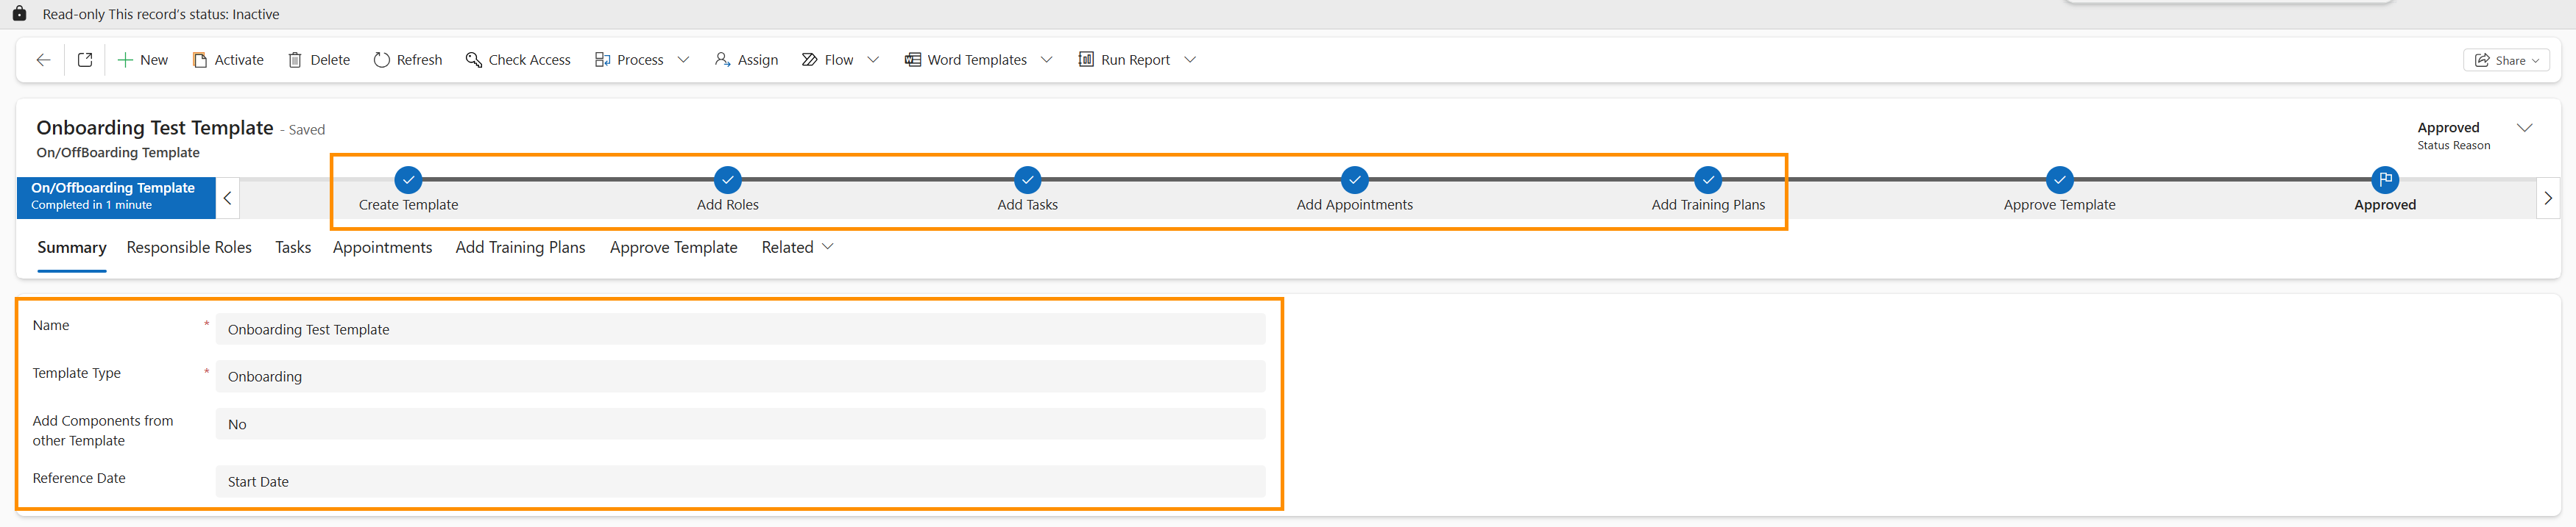
Task: Refresh the Onboarding template record
Action: (407, 60)
